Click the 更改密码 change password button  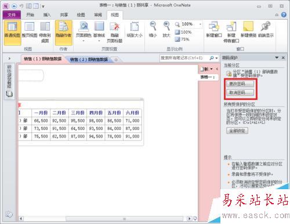click(x=240, y=84)
